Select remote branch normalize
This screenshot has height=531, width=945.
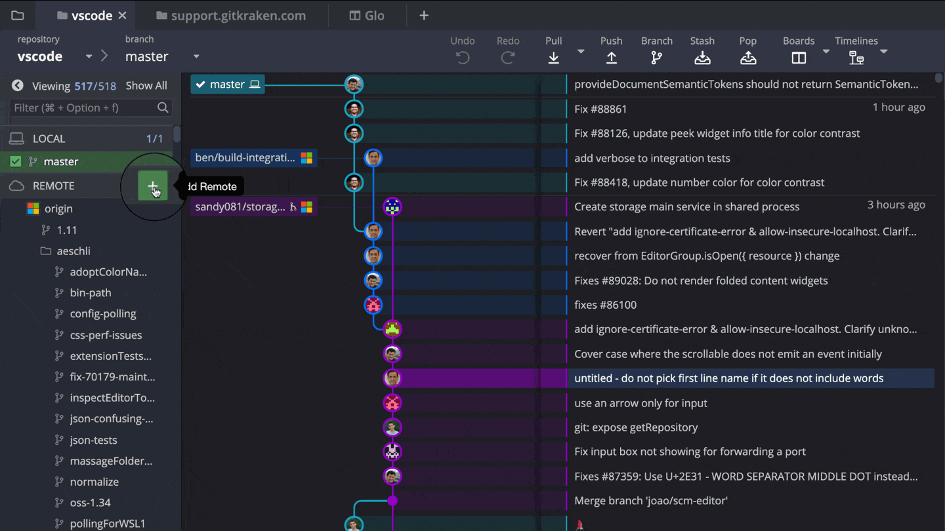pyautogui.click(x=94, y=482)
